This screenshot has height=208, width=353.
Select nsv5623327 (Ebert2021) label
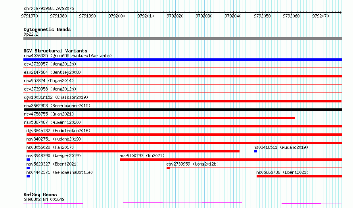[52, 164]
